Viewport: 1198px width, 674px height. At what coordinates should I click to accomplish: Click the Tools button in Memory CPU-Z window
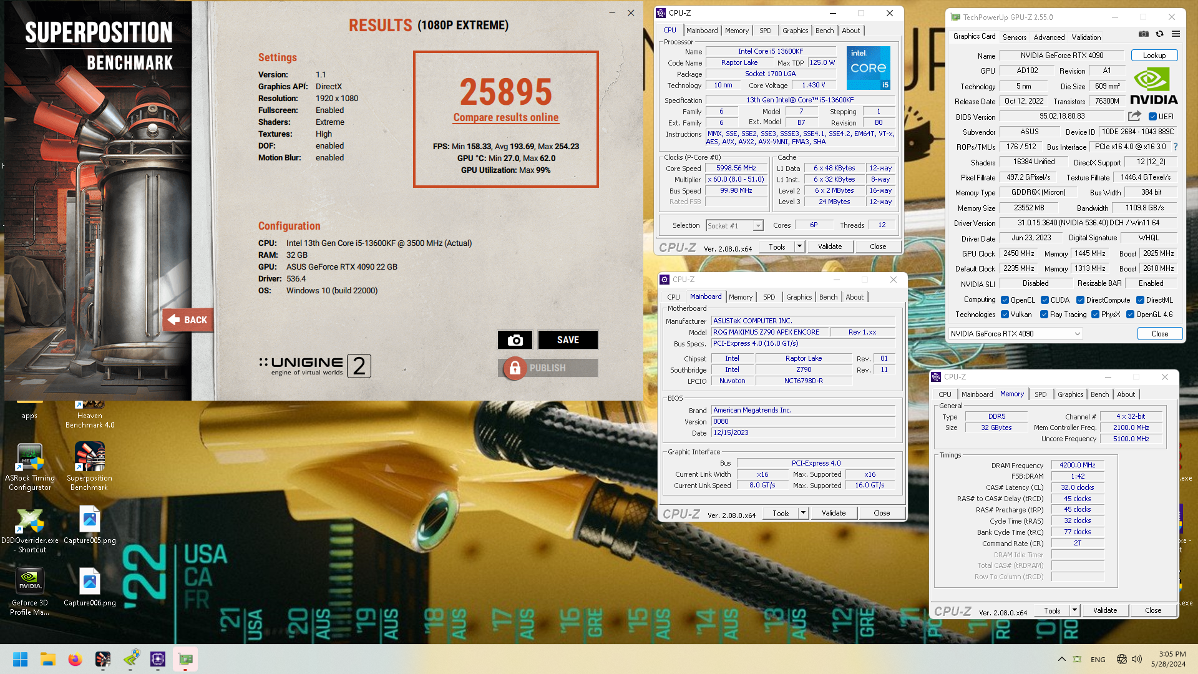(1052, 610)
